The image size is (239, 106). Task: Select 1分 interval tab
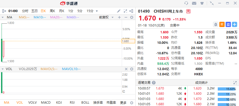pyautogui.click(x=71, y=11)
